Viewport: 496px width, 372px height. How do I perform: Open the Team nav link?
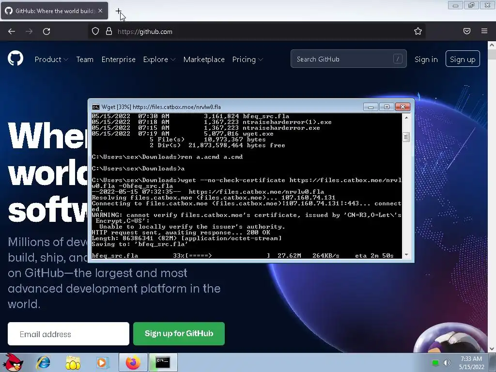pos(85,60)
